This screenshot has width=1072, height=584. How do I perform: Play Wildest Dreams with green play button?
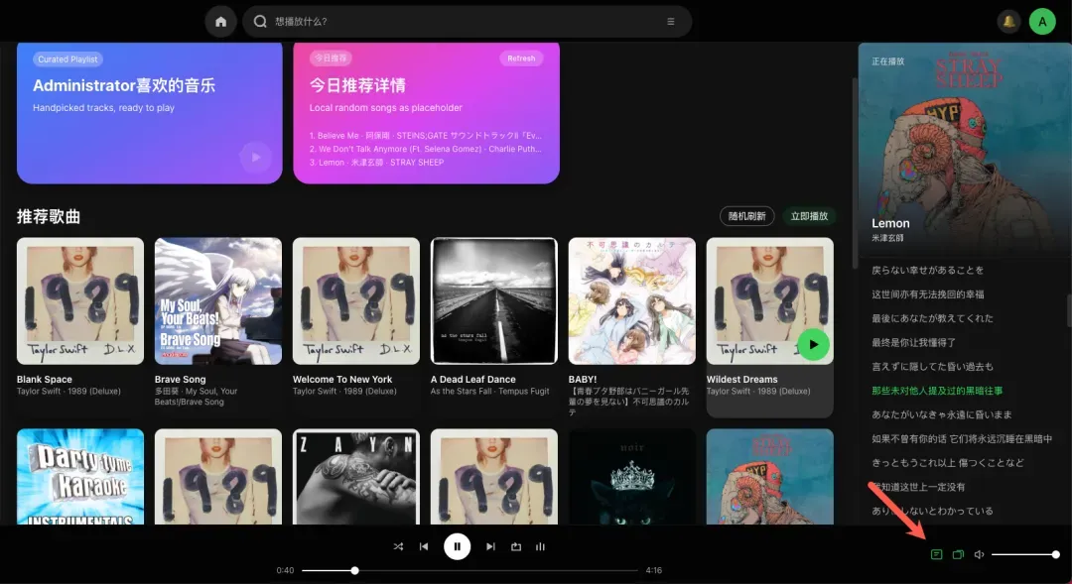pos(813,344)
